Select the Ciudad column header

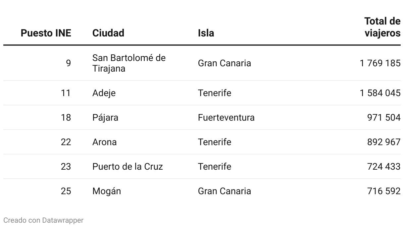click(108, 33)
